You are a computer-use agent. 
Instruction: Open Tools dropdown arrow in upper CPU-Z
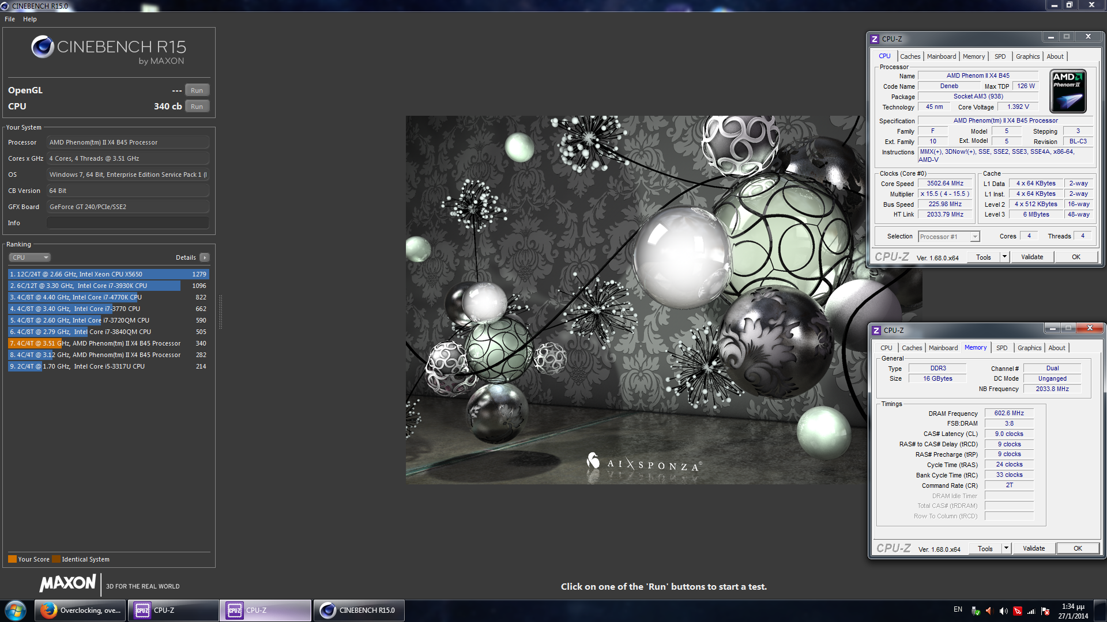pos(1004,257)
